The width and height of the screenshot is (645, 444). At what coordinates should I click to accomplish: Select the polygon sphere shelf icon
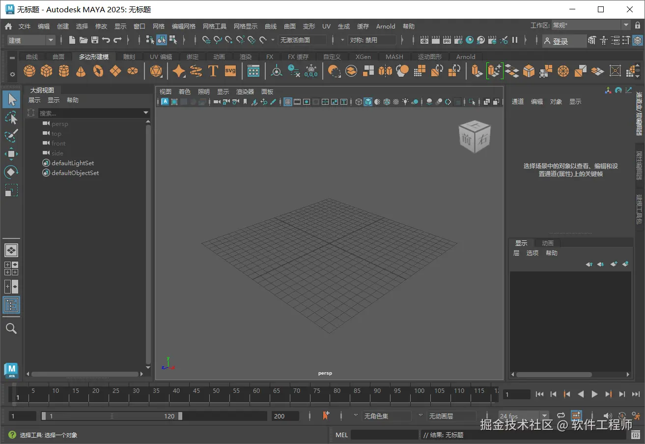tap(29, 71)
